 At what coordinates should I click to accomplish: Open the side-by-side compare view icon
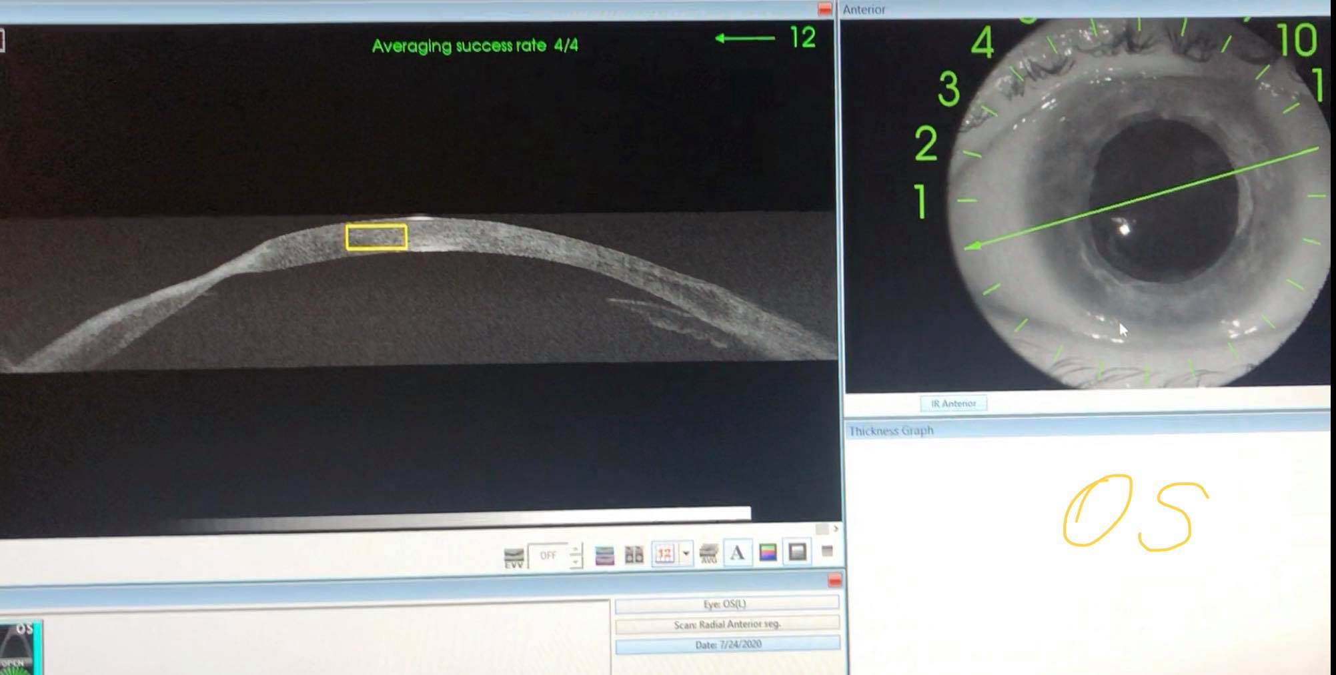(x=634, y=554)
